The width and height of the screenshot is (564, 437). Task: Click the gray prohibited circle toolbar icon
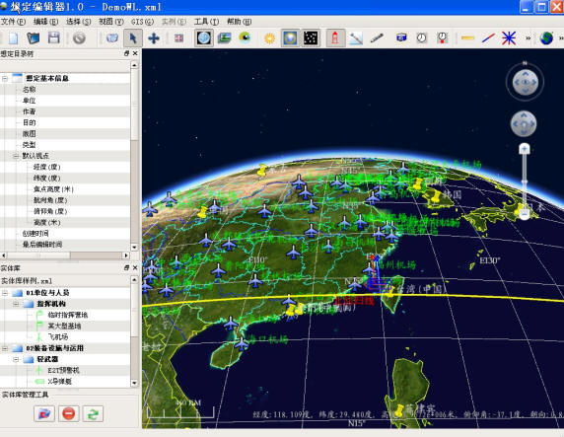(x=79, y=37)
